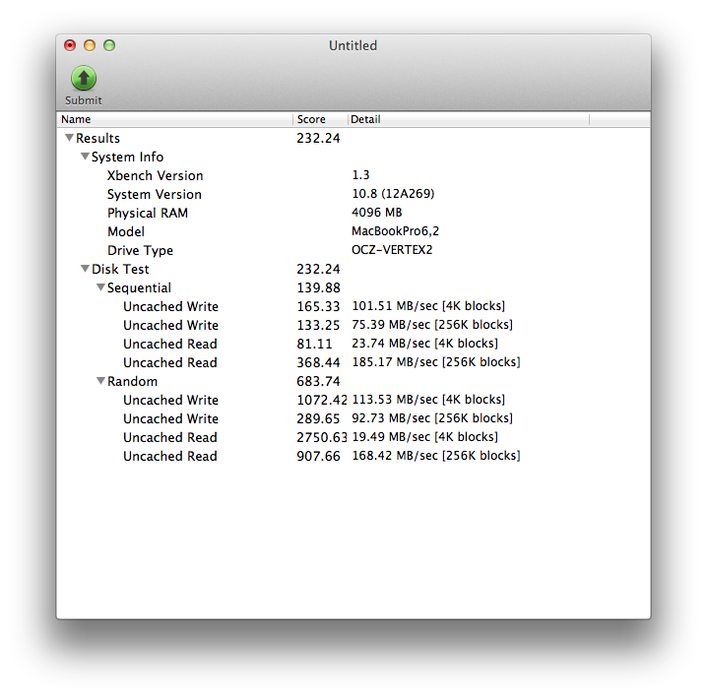Click the Random score 683.74
Image resolution: width=707 pixels, height=697 pixels.
[318, 381]
